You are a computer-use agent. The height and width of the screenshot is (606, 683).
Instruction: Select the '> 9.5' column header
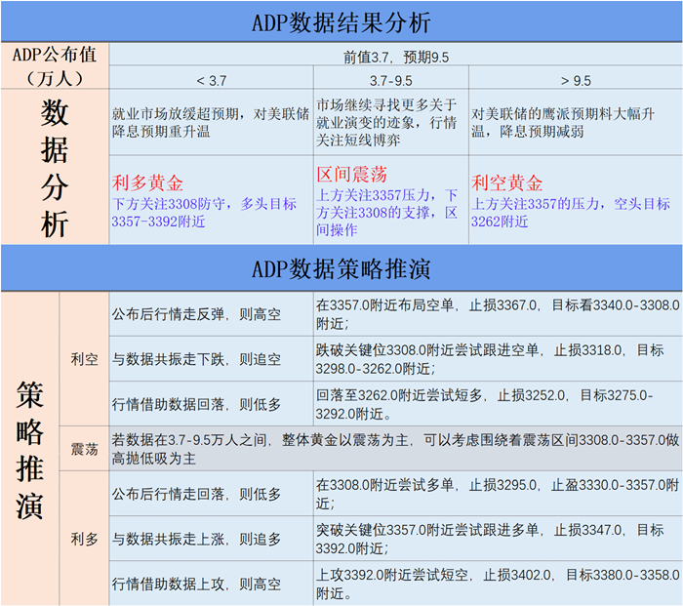pos(576,77)
